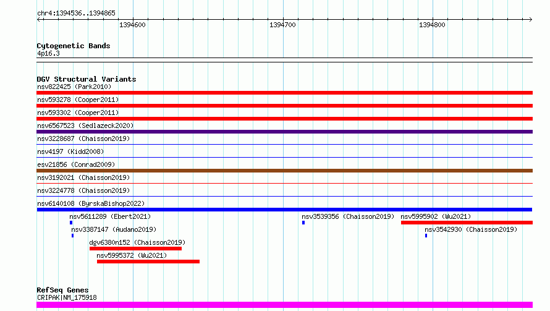
Task: Click the nsv6567523 (Sedlazeck2020) label
Action: (85, 126)
